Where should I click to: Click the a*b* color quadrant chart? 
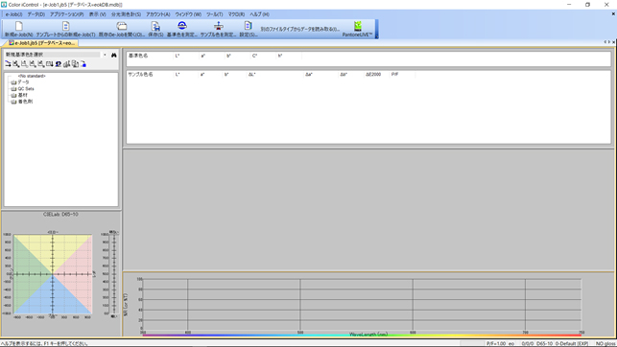(53, 274)
